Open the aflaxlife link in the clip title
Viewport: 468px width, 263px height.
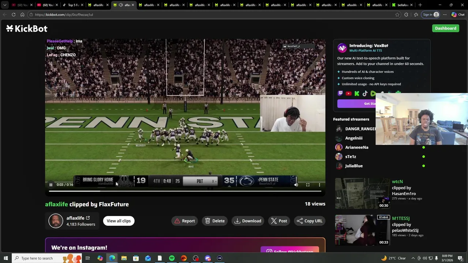[x=56, y=204]
